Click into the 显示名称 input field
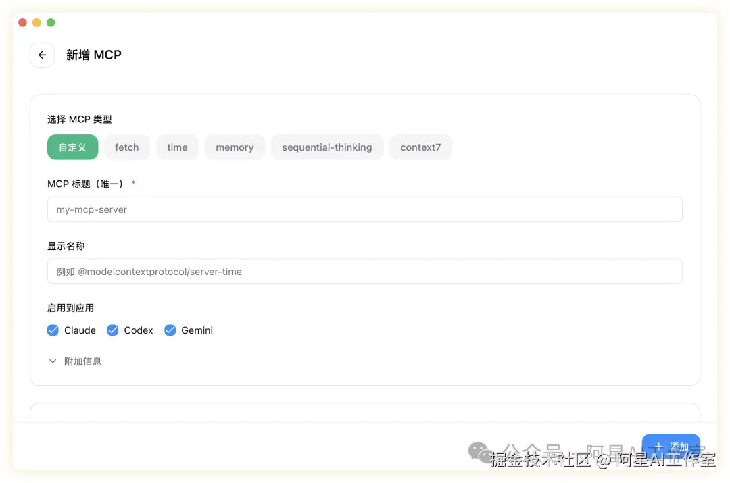Screen dimensions: 730x483 pyautogui.click(x=364, y=272)
